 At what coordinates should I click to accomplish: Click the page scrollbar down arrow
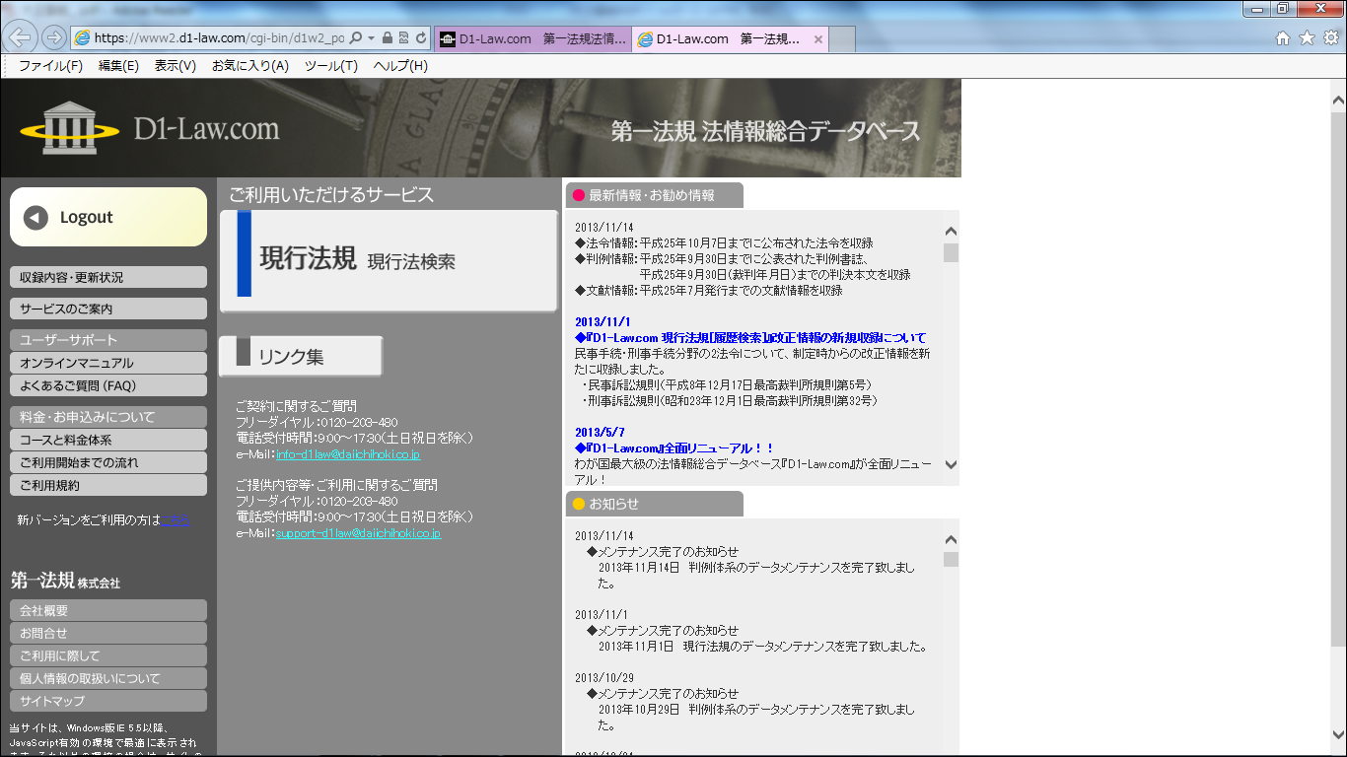click(1338, 734)
